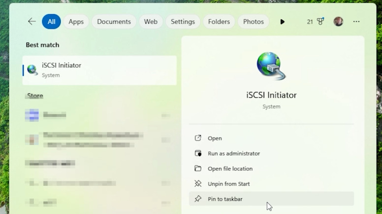The width and height of the screenshot is (382, 214).
Task: Switch to the Apps filter
Action: (x=76, y=22)
